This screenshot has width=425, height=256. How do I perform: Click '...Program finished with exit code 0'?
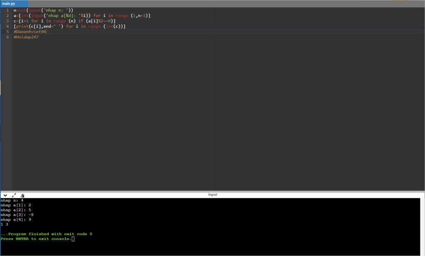coord(46,234)
